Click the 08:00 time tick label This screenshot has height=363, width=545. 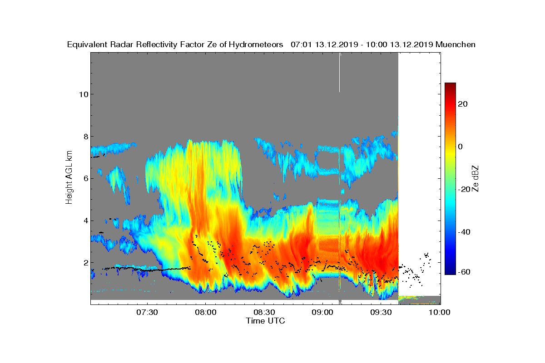point(205,312)
